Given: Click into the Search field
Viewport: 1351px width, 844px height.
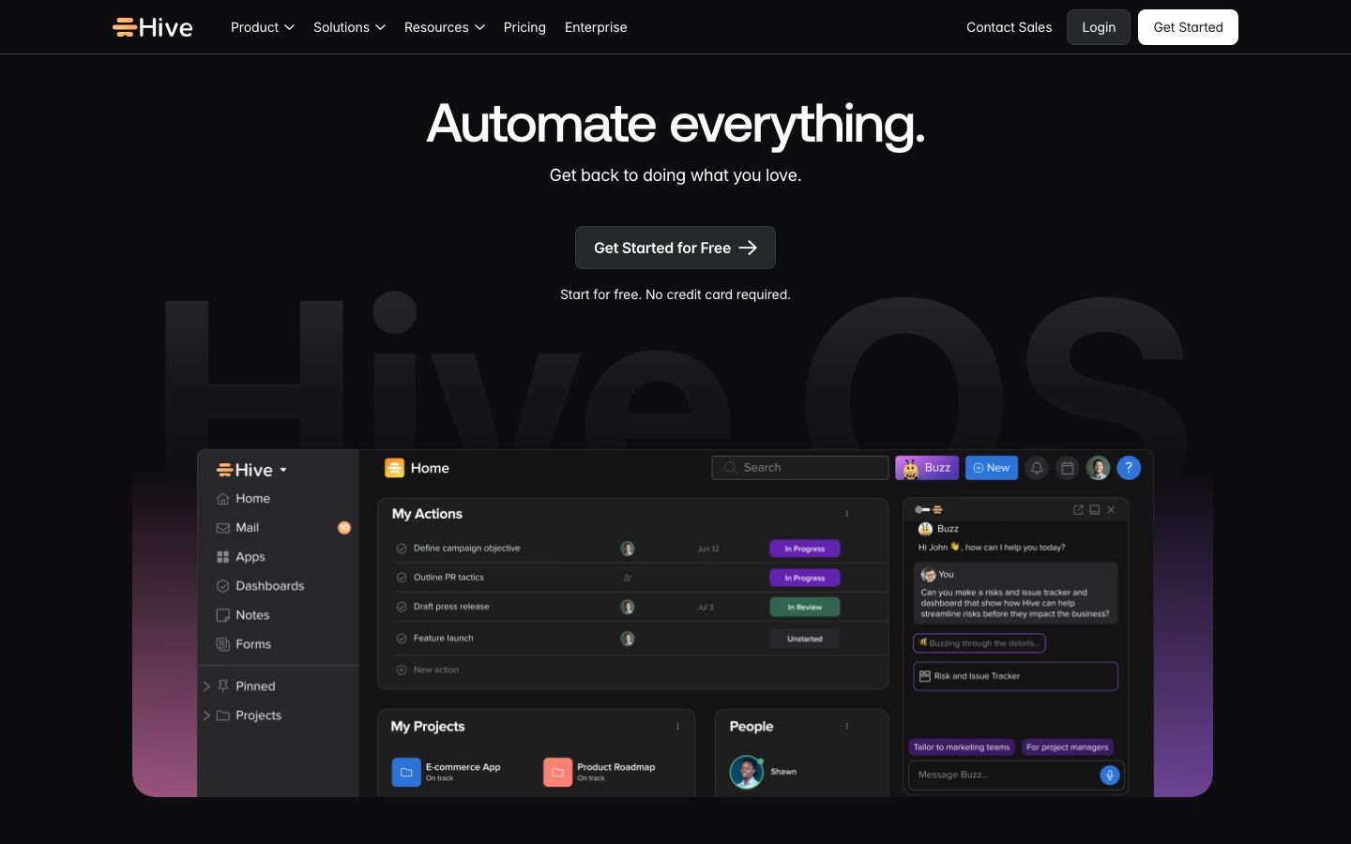Looking at the screenshot, I should coord(800,468).
